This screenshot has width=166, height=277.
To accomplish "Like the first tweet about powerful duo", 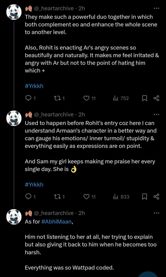I will (x=89, y=98).
